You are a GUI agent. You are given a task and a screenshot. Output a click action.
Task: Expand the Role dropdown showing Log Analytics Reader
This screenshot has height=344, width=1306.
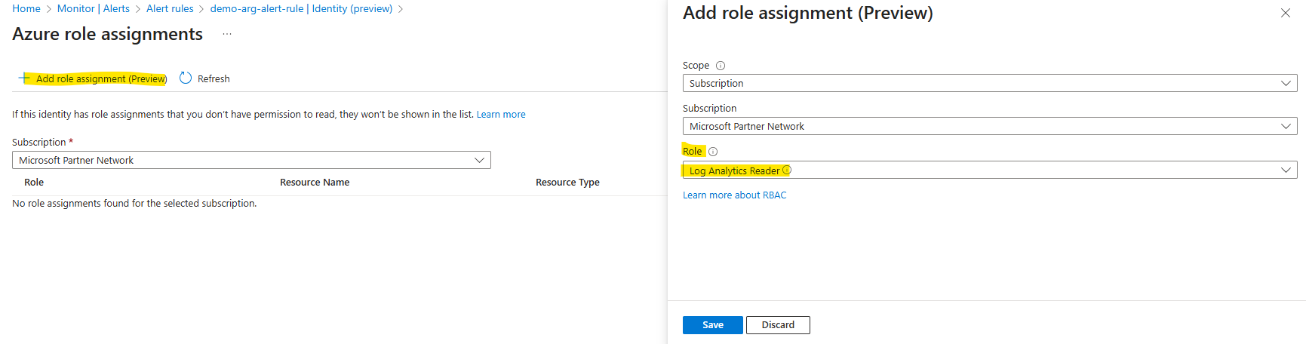[x=990, y=170]
